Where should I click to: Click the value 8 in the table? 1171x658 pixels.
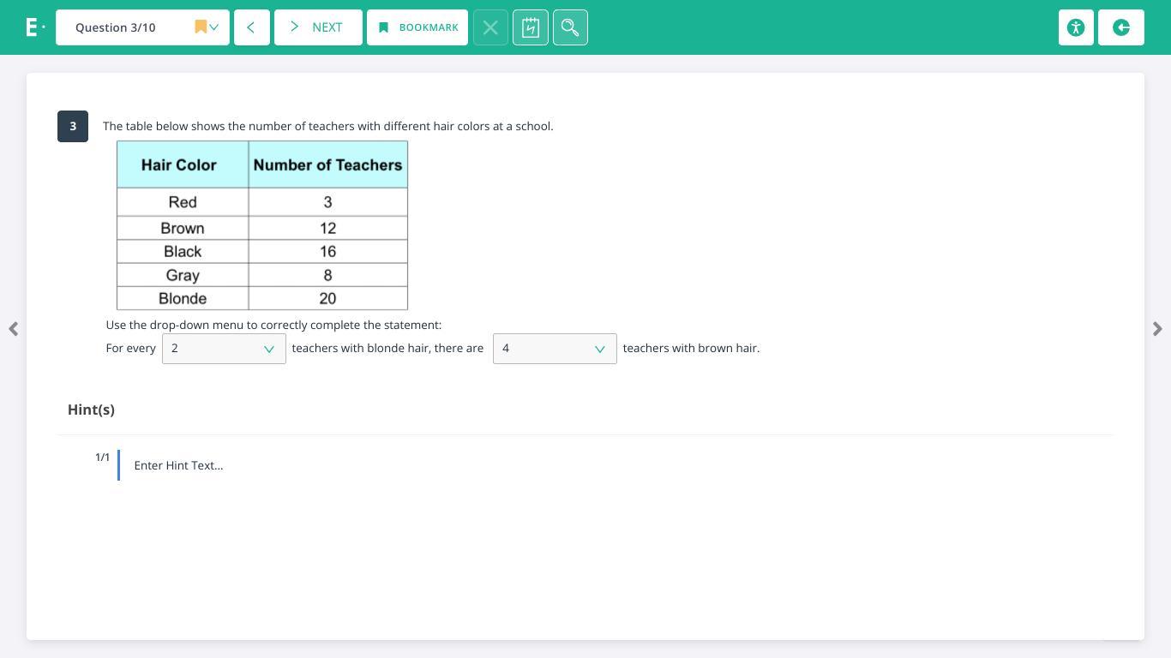point(327,275)
